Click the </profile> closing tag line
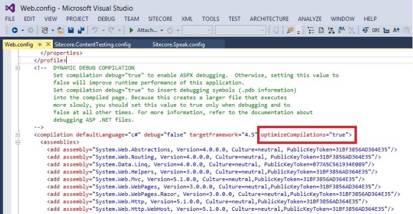 pyautogui.click(x=50, y=60)
